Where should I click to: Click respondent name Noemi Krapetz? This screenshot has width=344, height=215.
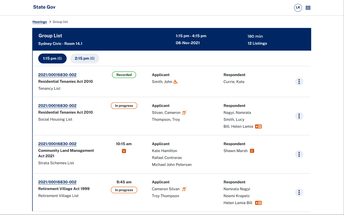pyautogui.click(x=237, y=196)
